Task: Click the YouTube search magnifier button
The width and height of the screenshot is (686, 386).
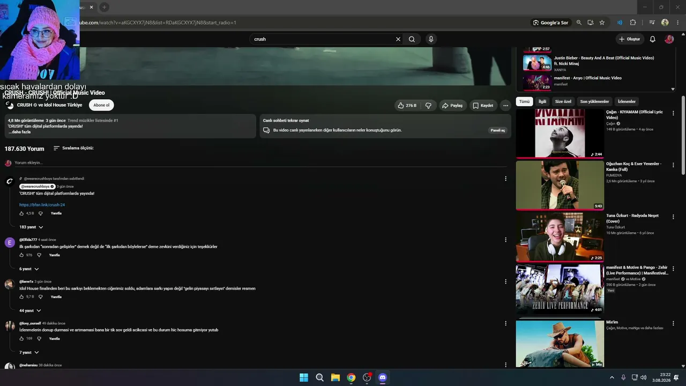Action: pos(412,39)
